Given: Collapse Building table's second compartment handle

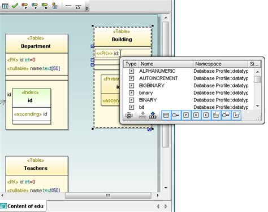Looking at the screenshot, I should tap(92, 60).
